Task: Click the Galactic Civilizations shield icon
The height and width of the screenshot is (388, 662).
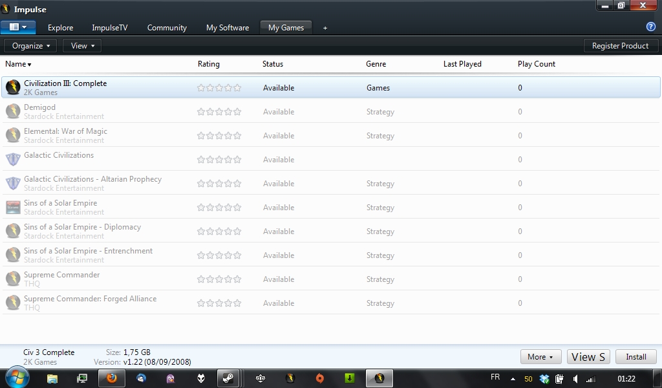Action: [x=13, y=159]
